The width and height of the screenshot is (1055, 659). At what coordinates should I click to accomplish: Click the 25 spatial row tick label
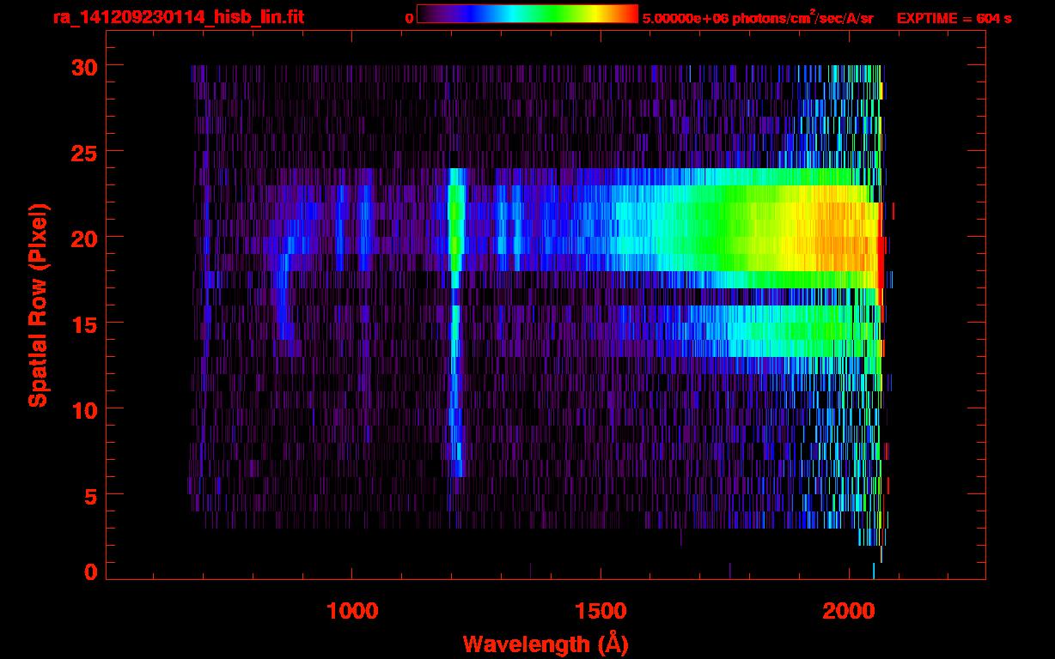(83, 152)
